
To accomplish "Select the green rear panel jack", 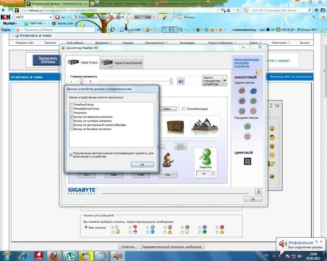I will pyautogui.click(x=253, y=101).
